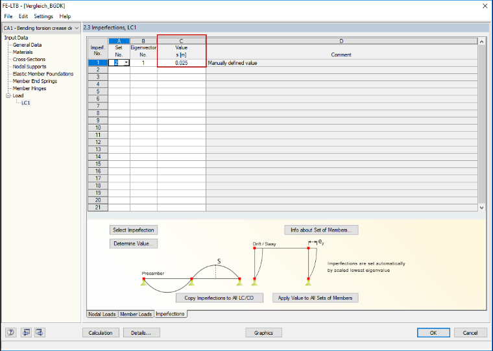Click Copy Imperfections to All LC/CO
This screenshot has height=351, width=493.
point(219,298)
